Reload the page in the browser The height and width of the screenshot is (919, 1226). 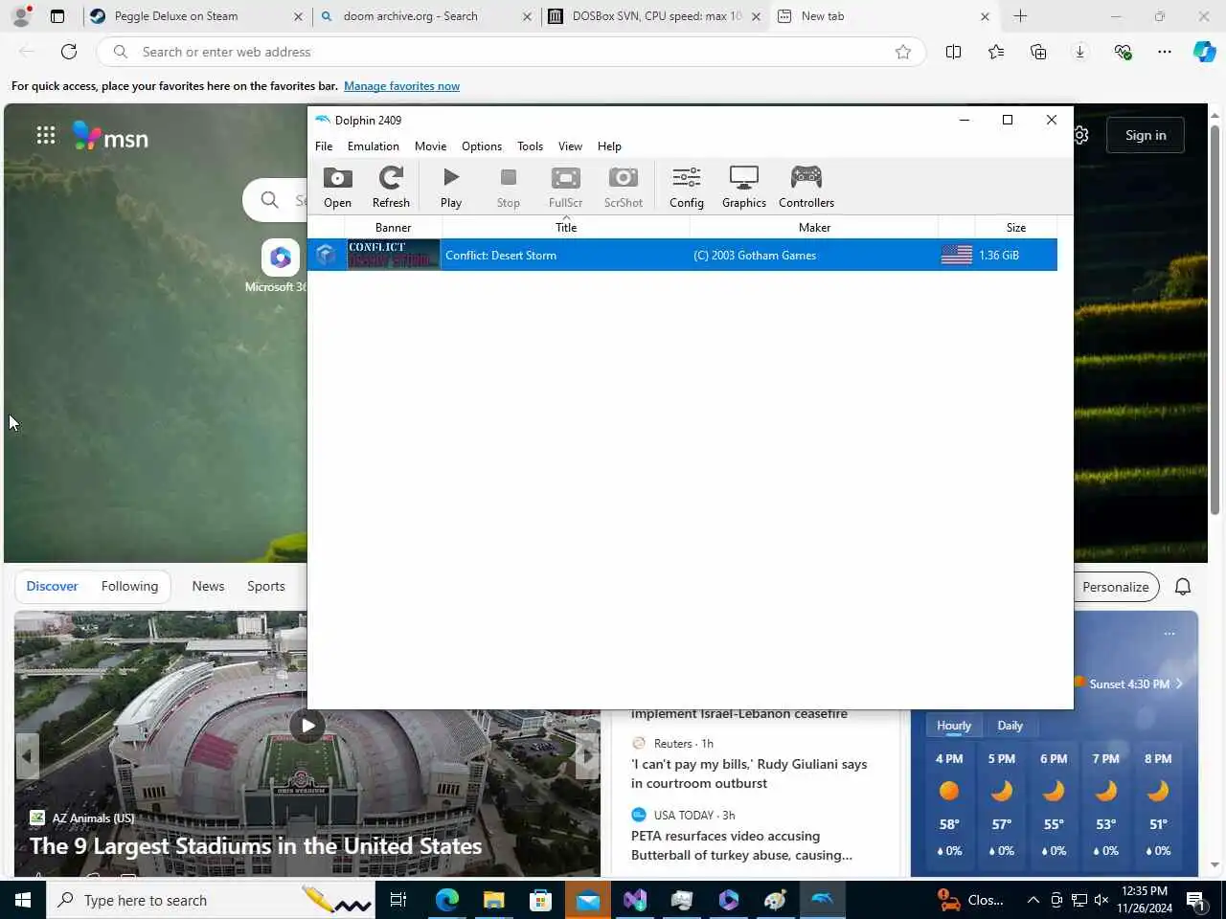pyautogui.click(x=69, y=52)
